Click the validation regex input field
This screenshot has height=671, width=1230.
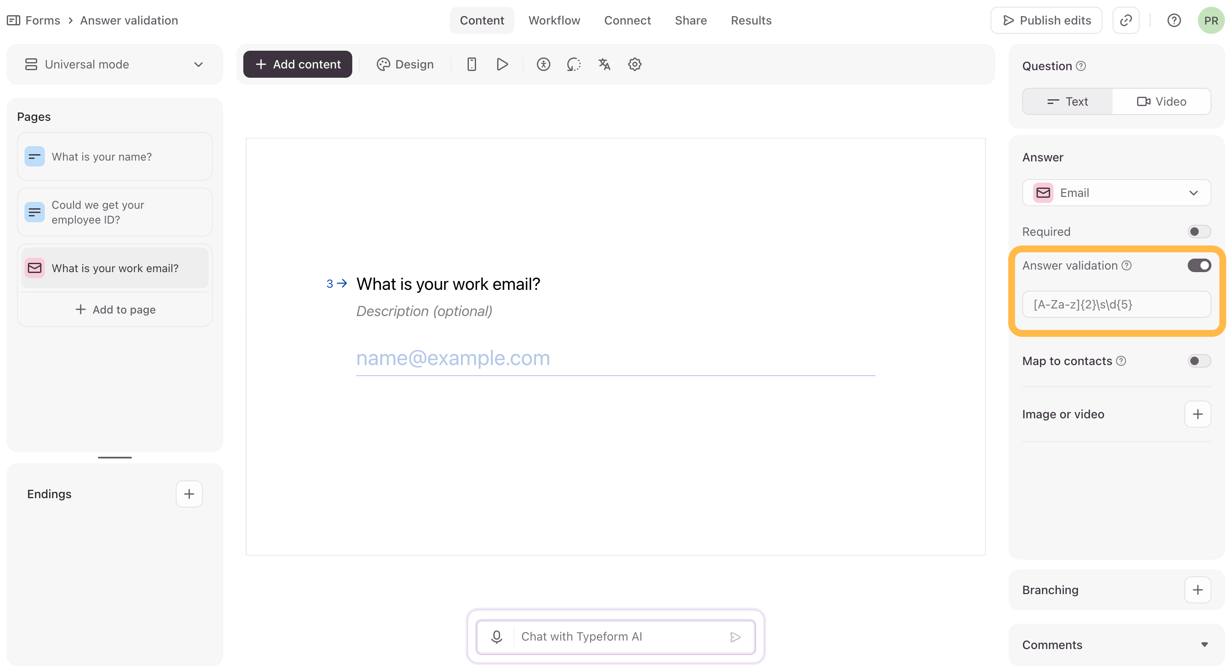coord(1116,305)
